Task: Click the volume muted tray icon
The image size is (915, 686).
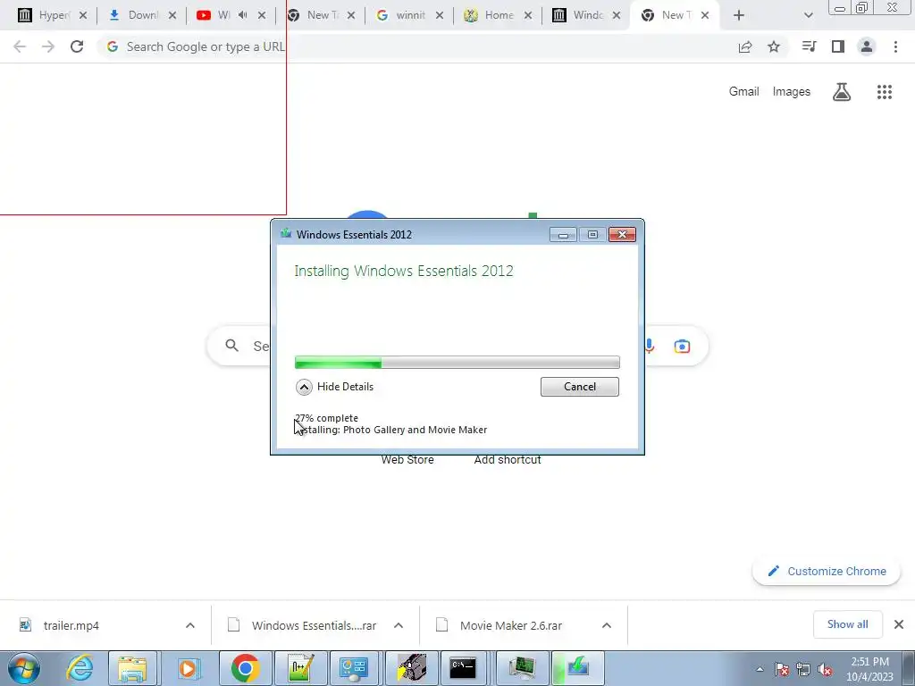Action: click(825, 670)
